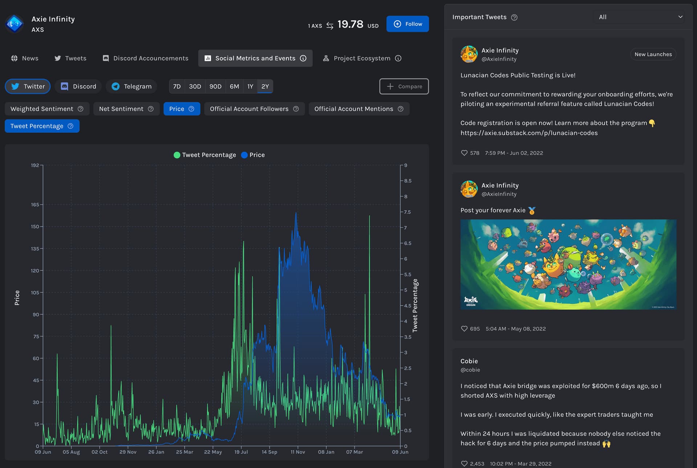This screenshot has width=697, height=468.
Task: Click heart icon on Cobie's tweet
Action: pyautogui.click(x=464, y=464)
